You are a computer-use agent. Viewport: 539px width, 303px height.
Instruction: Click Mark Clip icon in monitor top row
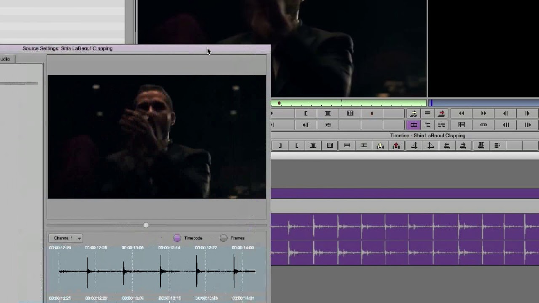pyautogui.click(x=328, y=114)
